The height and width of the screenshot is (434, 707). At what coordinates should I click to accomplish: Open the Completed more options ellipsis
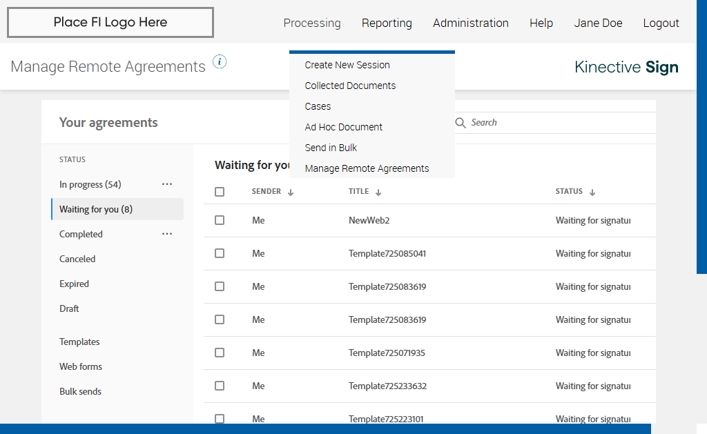click(167, 234)
